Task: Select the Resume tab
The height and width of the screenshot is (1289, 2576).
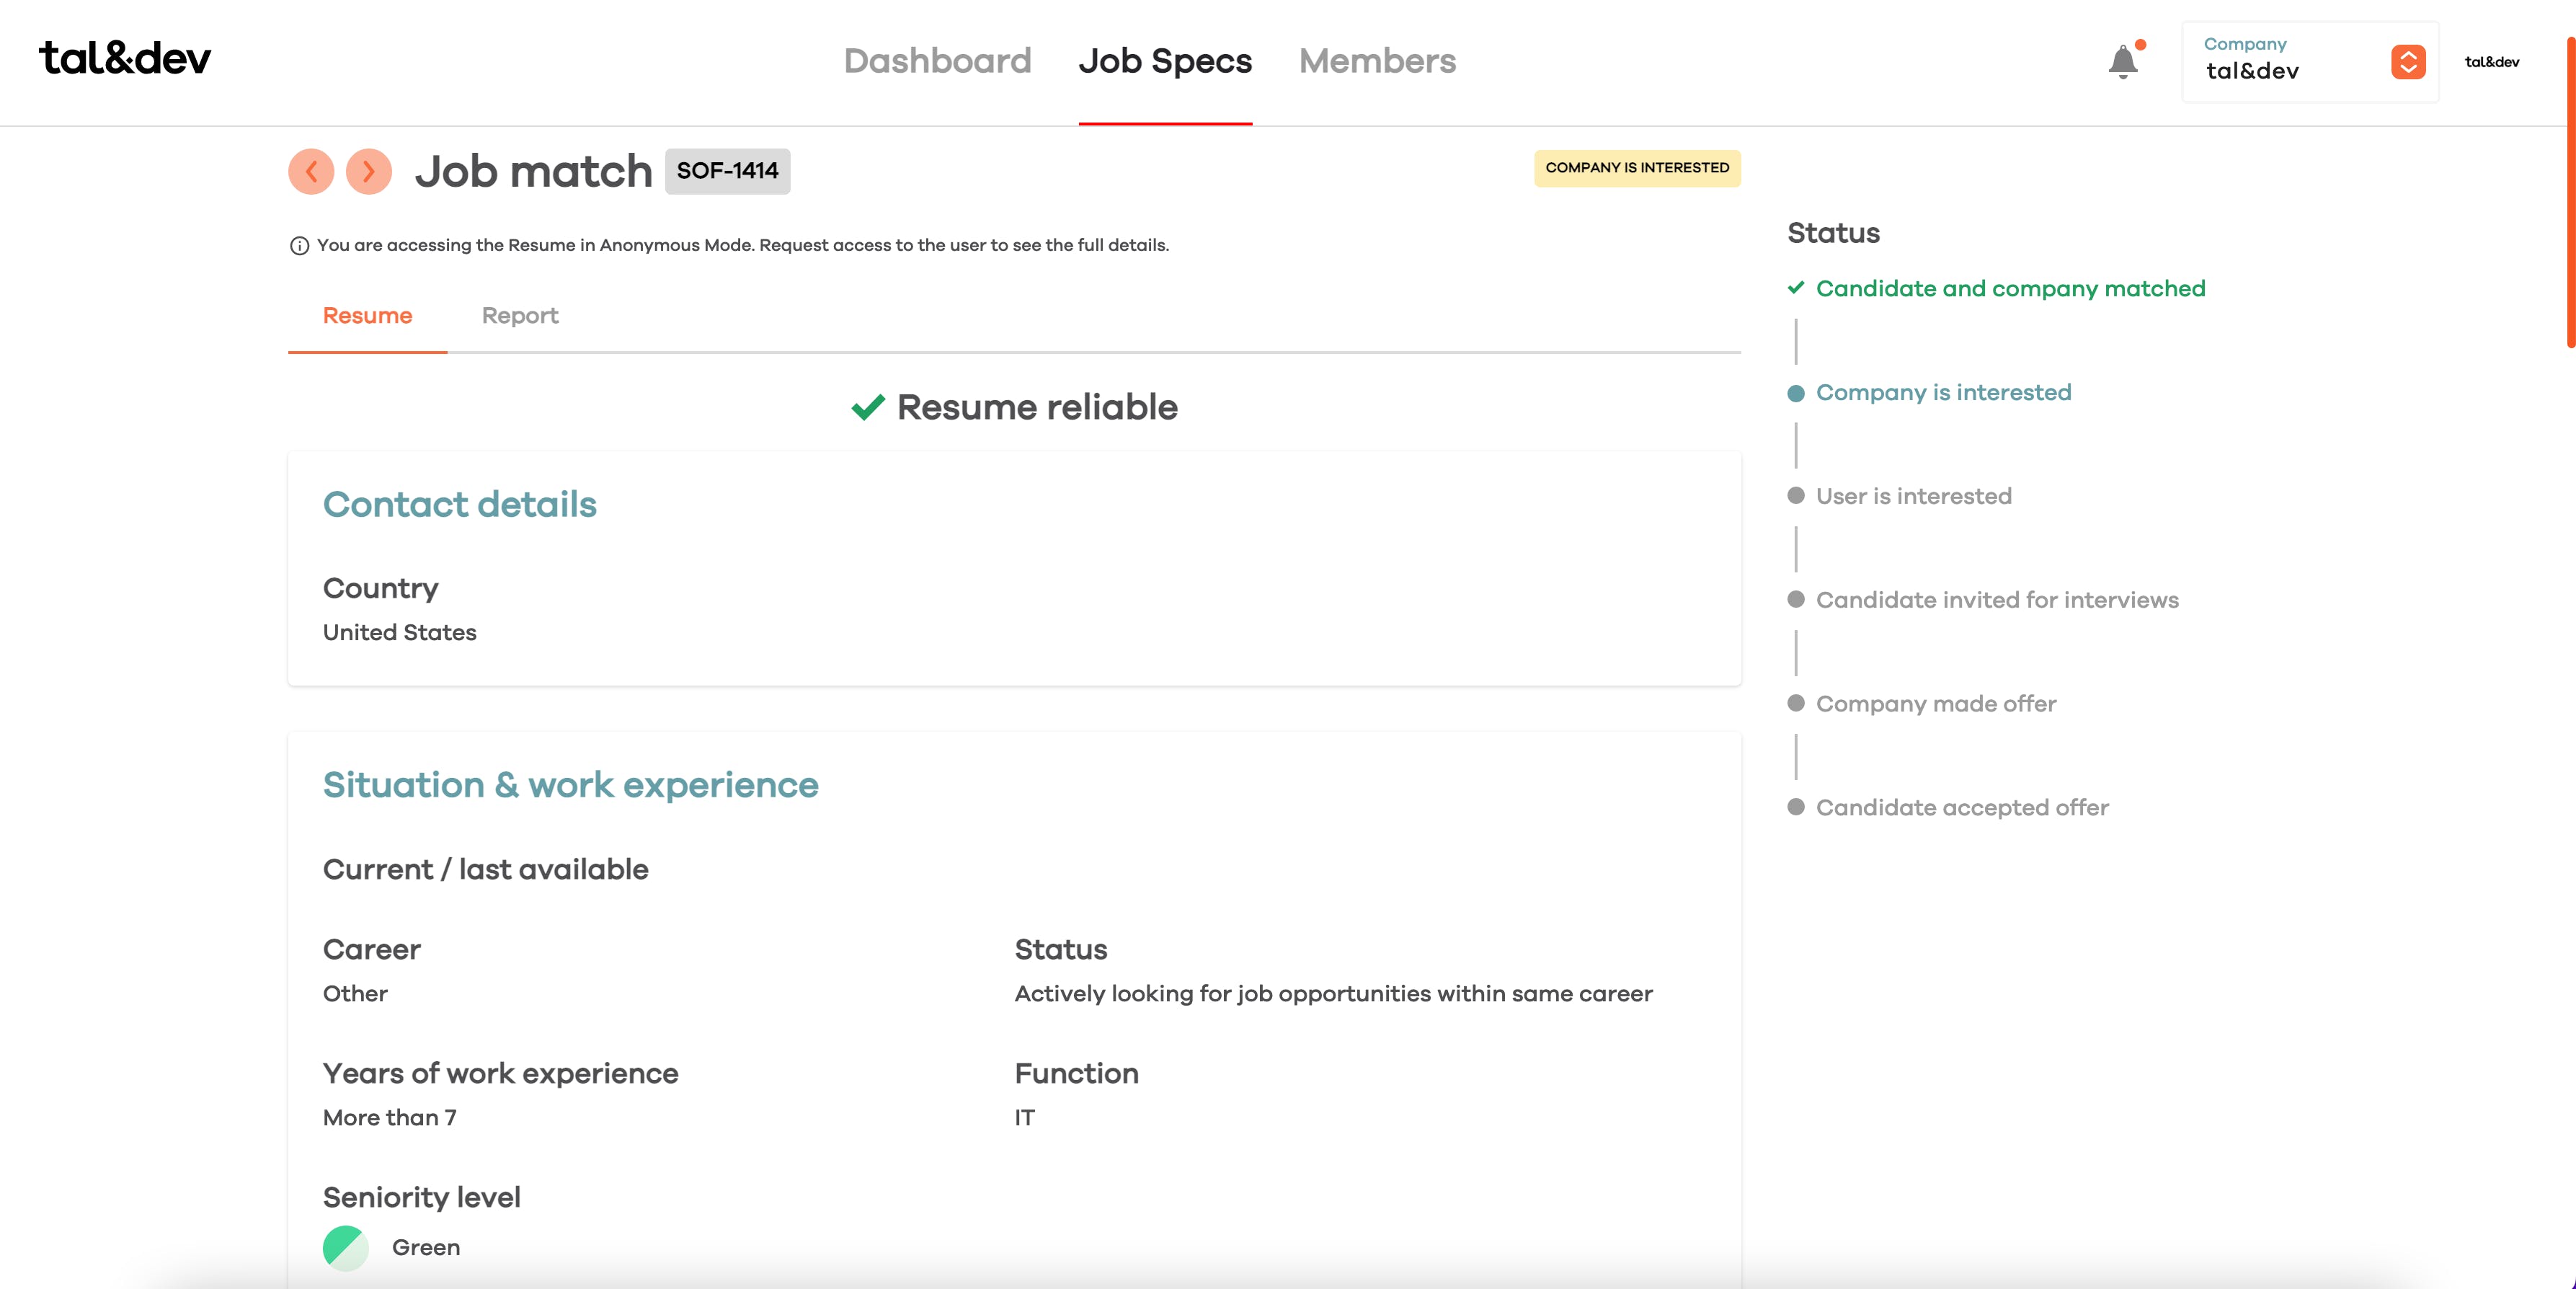Action: pos(367,316)
